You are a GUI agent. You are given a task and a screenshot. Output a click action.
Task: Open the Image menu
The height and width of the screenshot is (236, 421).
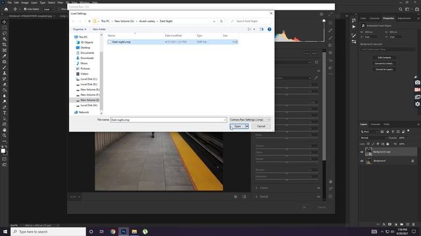pos(25,3)
